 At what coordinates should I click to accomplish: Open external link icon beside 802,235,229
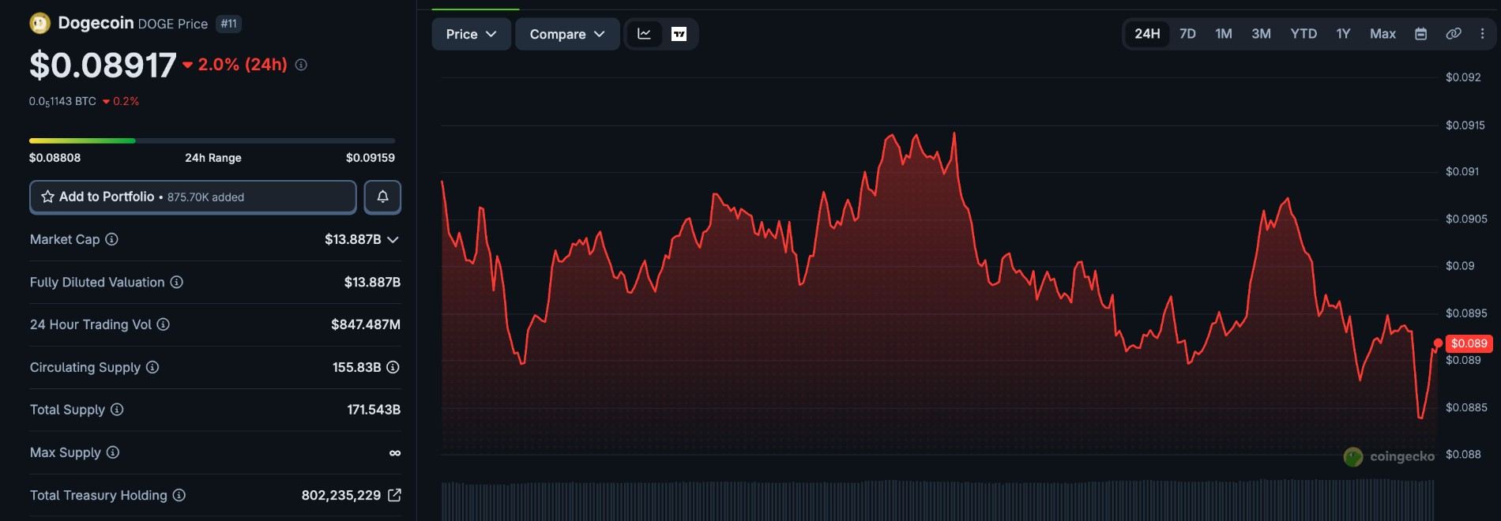394,495
